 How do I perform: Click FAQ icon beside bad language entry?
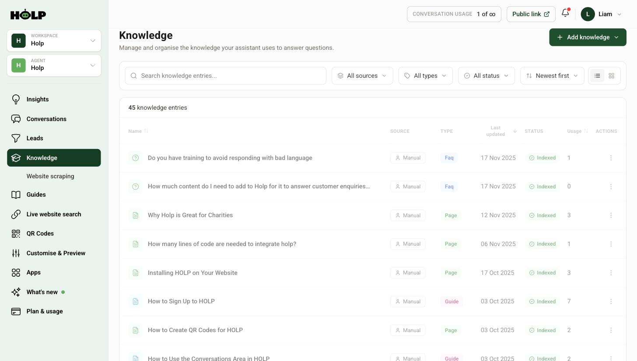tap(136, 158)
